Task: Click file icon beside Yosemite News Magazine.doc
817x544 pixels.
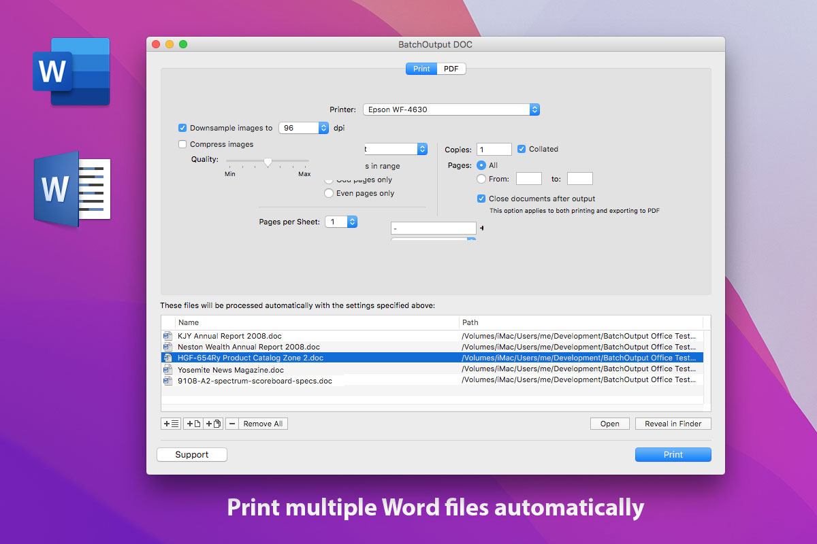Action: click(167, 369)
